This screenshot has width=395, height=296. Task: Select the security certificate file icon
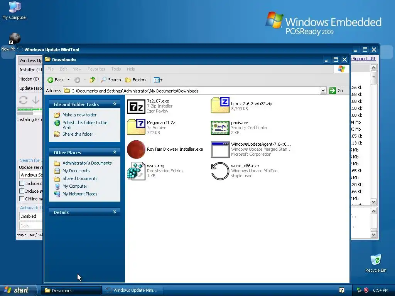[220, 128]
